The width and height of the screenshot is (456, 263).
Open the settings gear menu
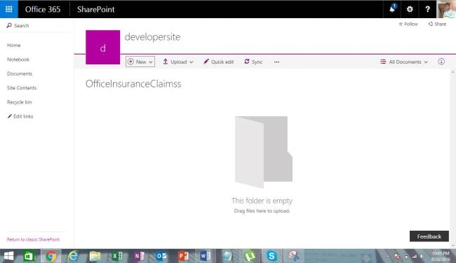tap(410, 9)
